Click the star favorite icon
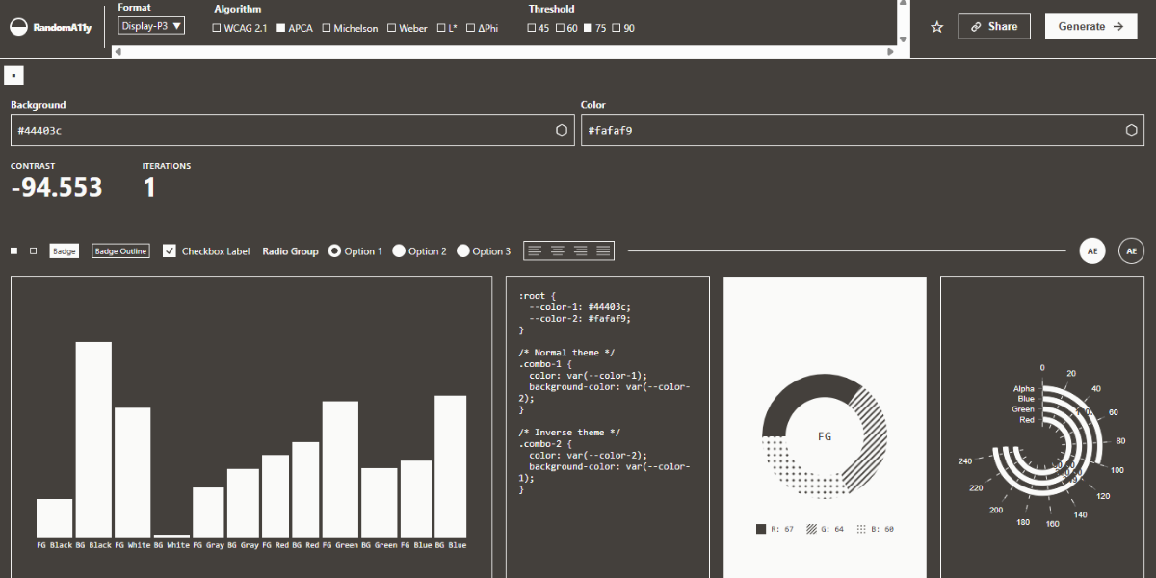The height and width of the screenshot is (578, 1156). coord(936,27)
